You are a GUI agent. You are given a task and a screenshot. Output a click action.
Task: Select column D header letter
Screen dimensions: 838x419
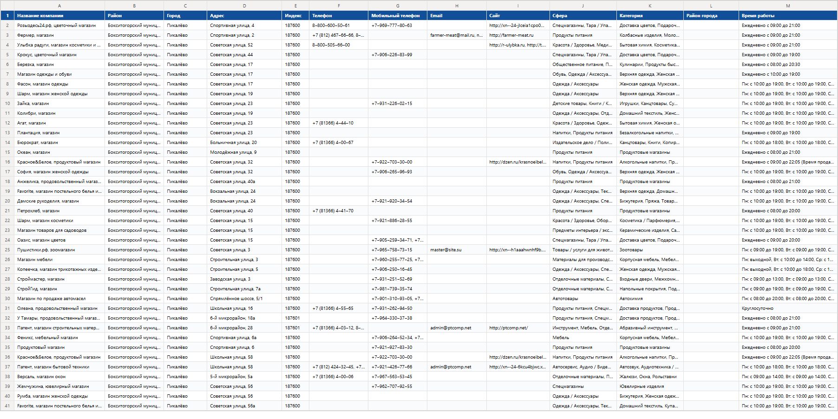coord(244,6)
